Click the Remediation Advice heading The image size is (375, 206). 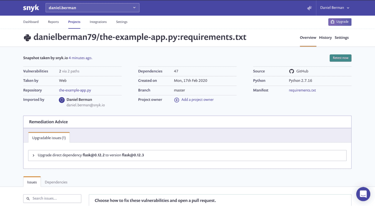[x=48, y=122]
